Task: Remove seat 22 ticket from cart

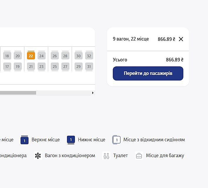Action: pyautogui.click(x=181, y=39)
